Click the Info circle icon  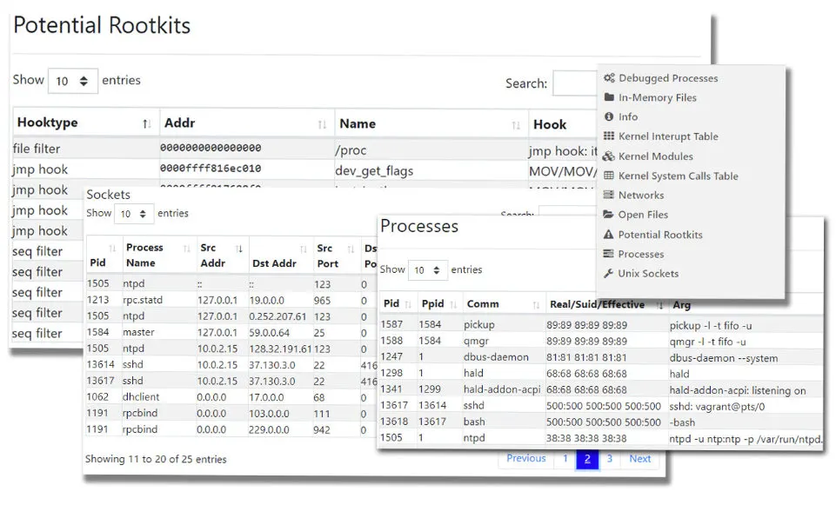[x=609, y=116]
